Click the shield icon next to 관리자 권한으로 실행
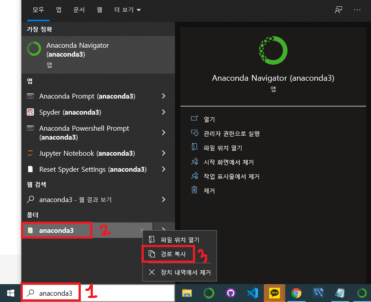371x302 pixels. 195,132
